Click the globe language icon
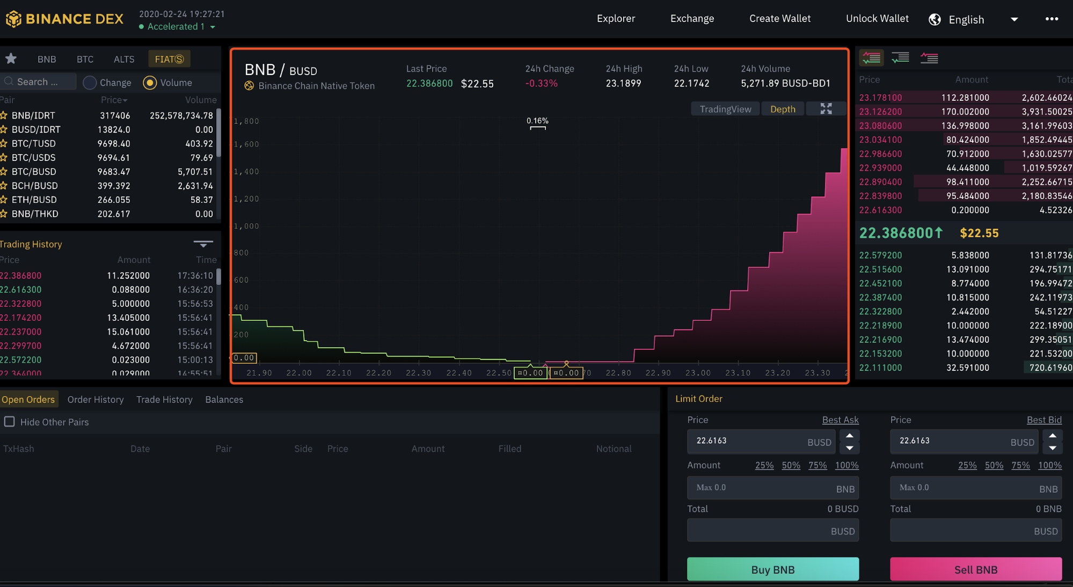 click(935, 19)
